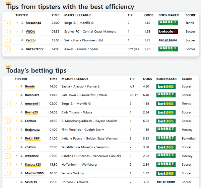201x188 pixels.
Task: Expand the row toggle for Machin1990's tip
Action: click(x=7, y=173)
